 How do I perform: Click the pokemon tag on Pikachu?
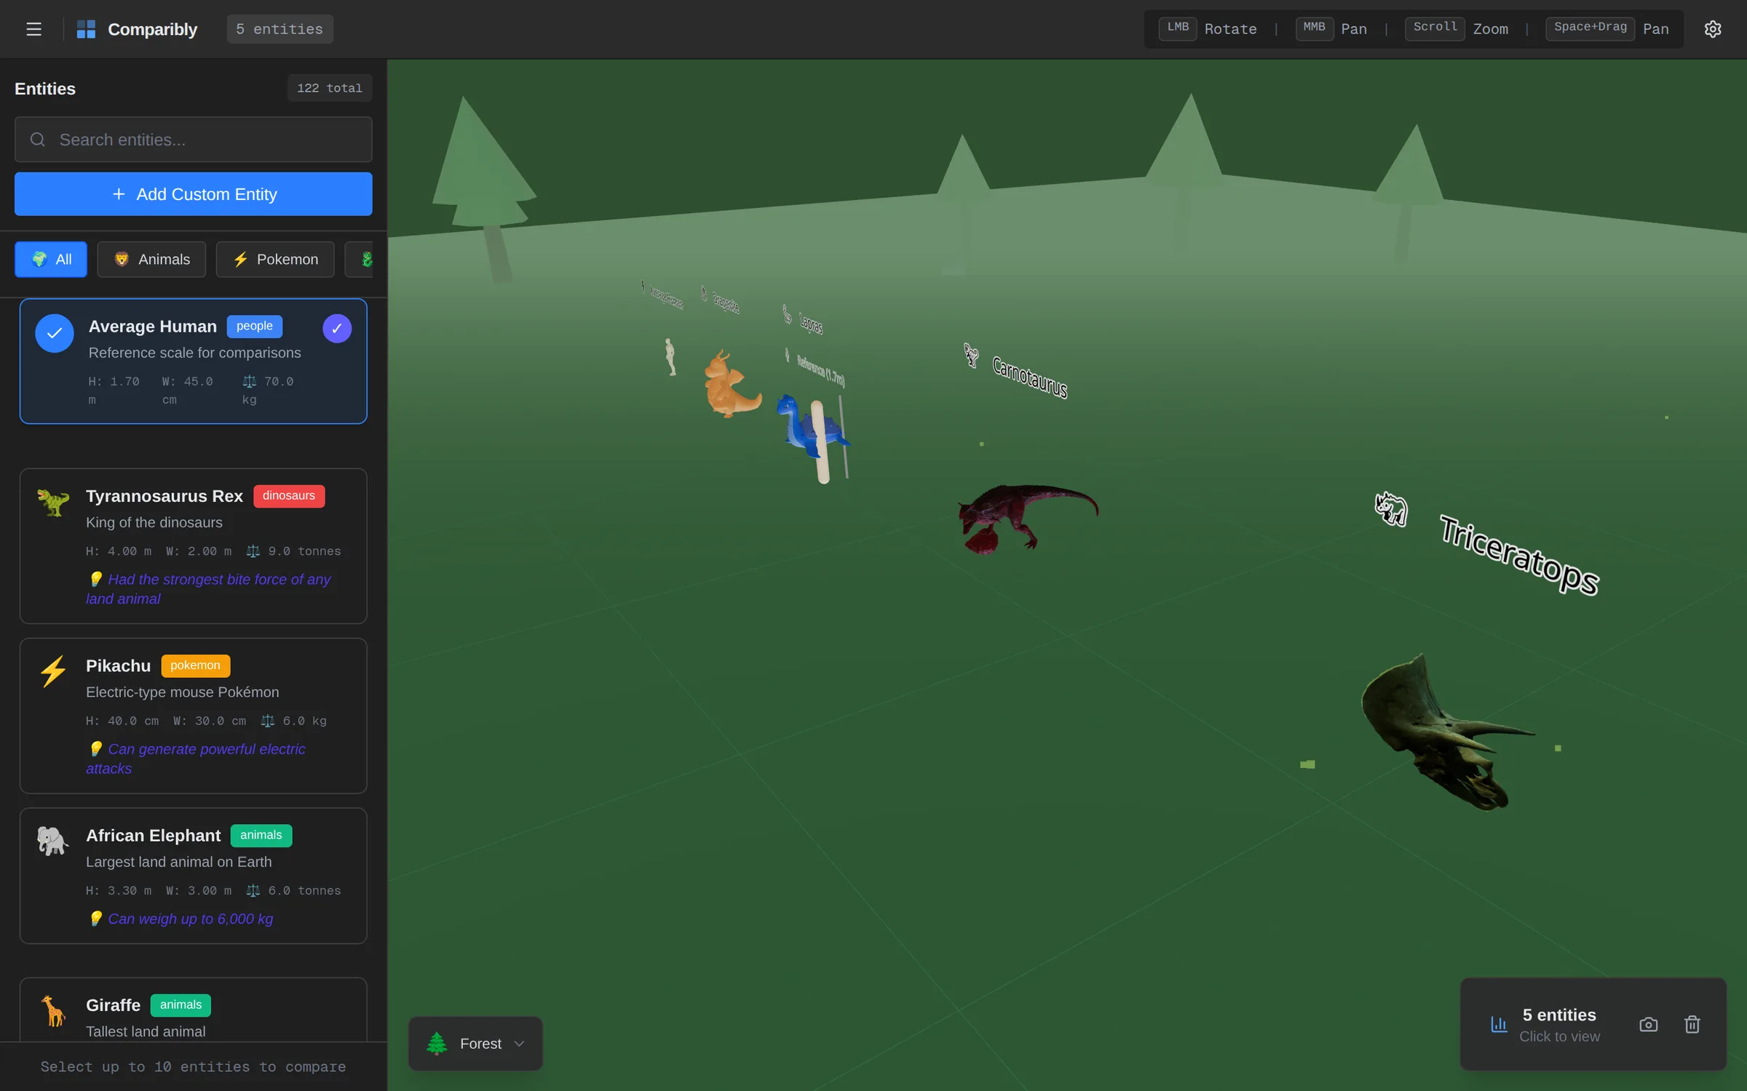click(195, 666)
